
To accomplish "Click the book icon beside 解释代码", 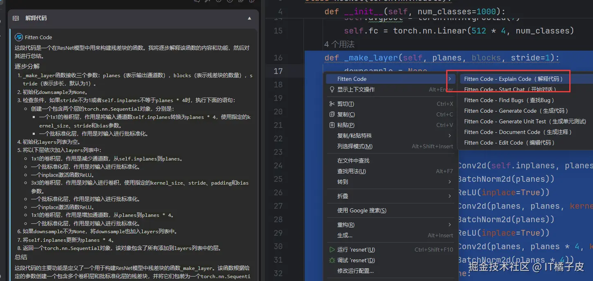I will (x=16, y=18).
